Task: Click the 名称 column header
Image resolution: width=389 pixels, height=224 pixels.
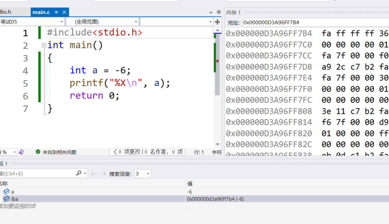Action: coord(4,183)
